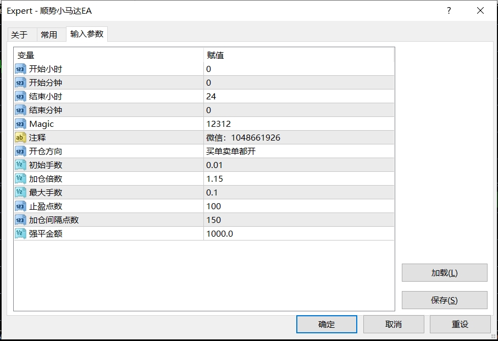Click the ab string icon beside 注释

[x=20, y=137]
